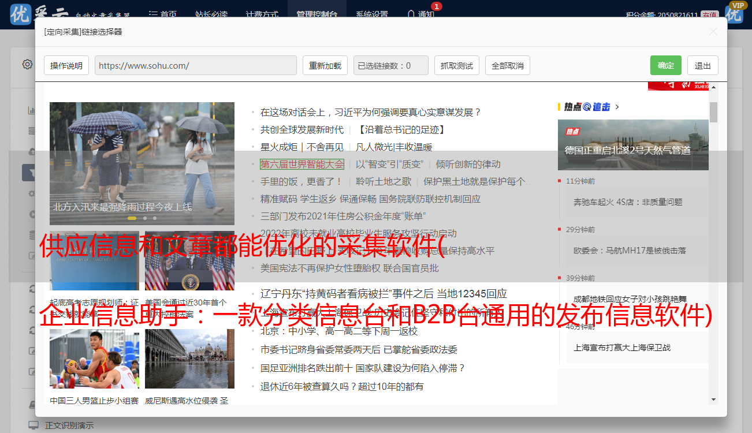The width and height of the screenshot is (752, 433).
Task: Expand the 热点追击 chevron arrow
Action: point(617,107)
